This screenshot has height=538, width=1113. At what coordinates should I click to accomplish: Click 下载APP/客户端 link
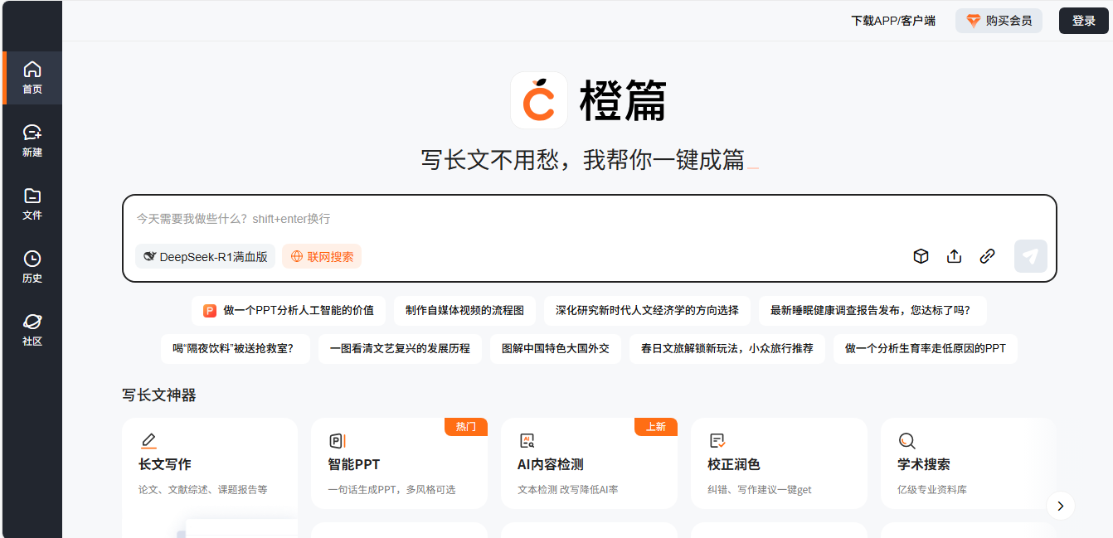pyautogui.click(x=893, y=21)
